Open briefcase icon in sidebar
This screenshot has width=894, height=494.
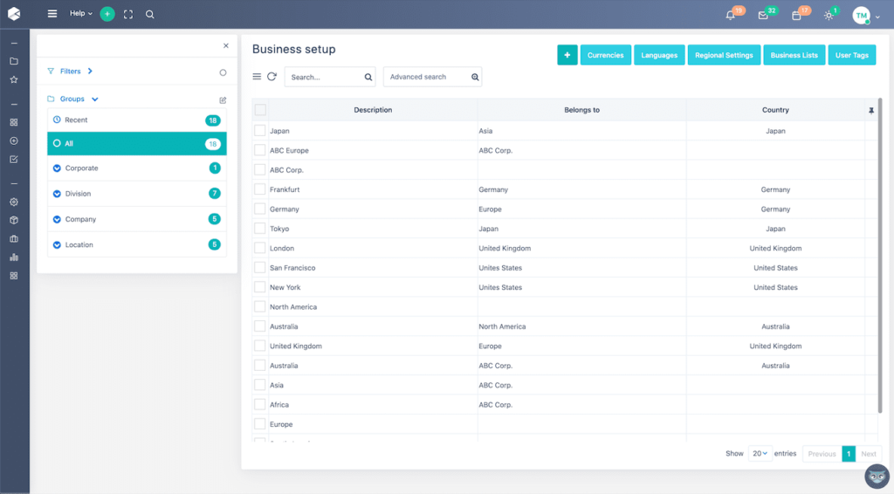coord(14,239)
